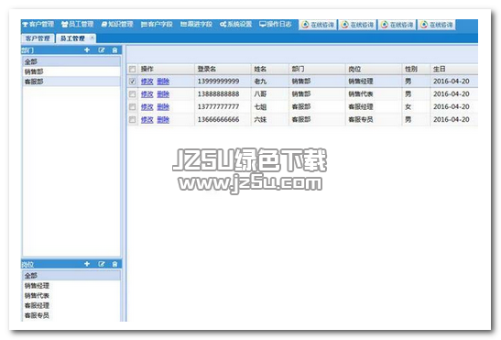The width and height of the screenshot is (501, 340).
Task: Edit the selected department via pencil icon
Action: [x=102, y=50]
